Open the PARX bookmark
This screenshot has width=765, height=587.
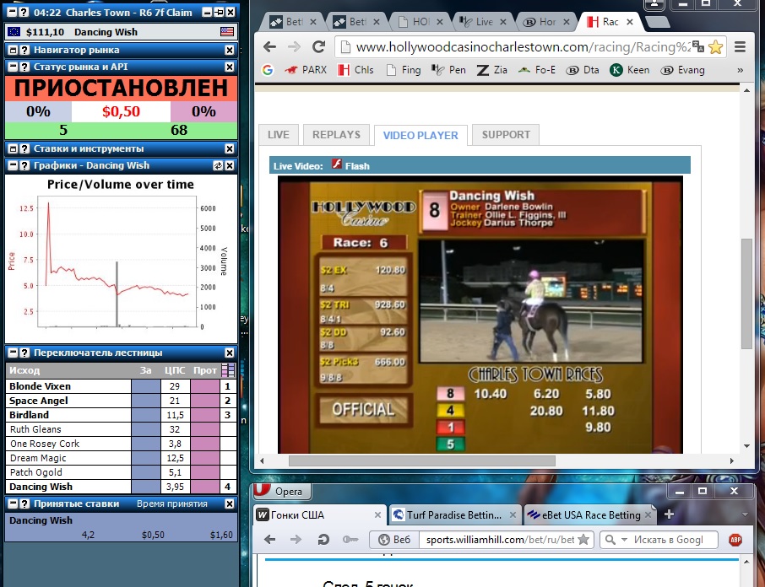[x=304, y=70]
